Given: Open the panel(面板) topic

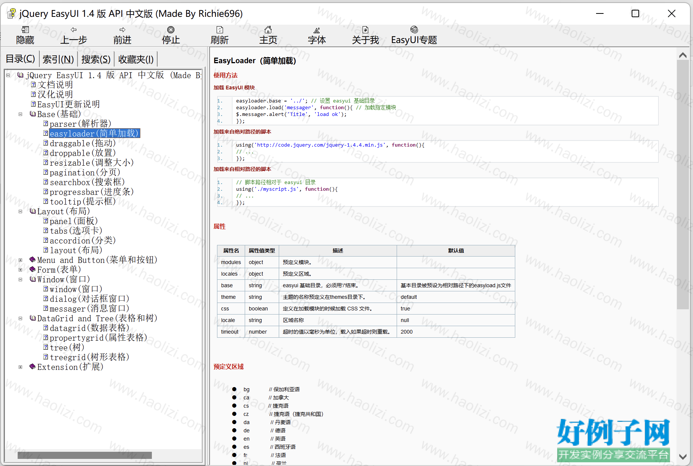Looking at the screenshot, I should pyautogui.click(x=74, y=221).
